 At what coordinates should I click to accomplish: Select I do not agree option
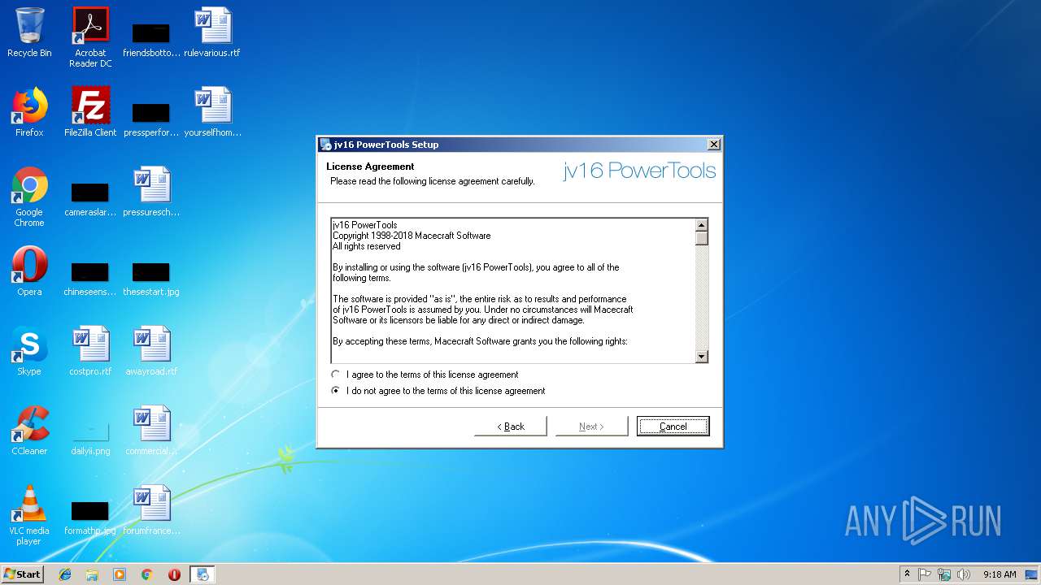(x=439, y=391)
